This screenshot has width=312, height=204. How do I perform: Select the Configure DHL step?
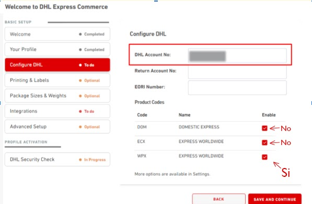57,65
